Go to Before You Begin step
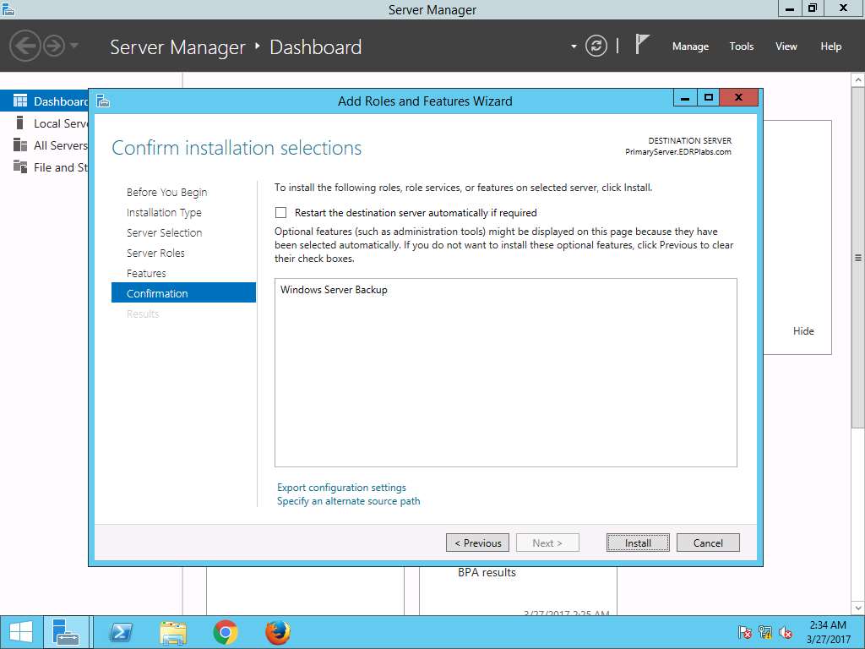The height and width of the screenshot is (649, 865). (166, 192)
